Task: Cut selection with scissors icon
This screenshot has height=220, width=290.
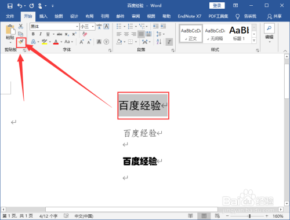Action: (x=21, y=26)
